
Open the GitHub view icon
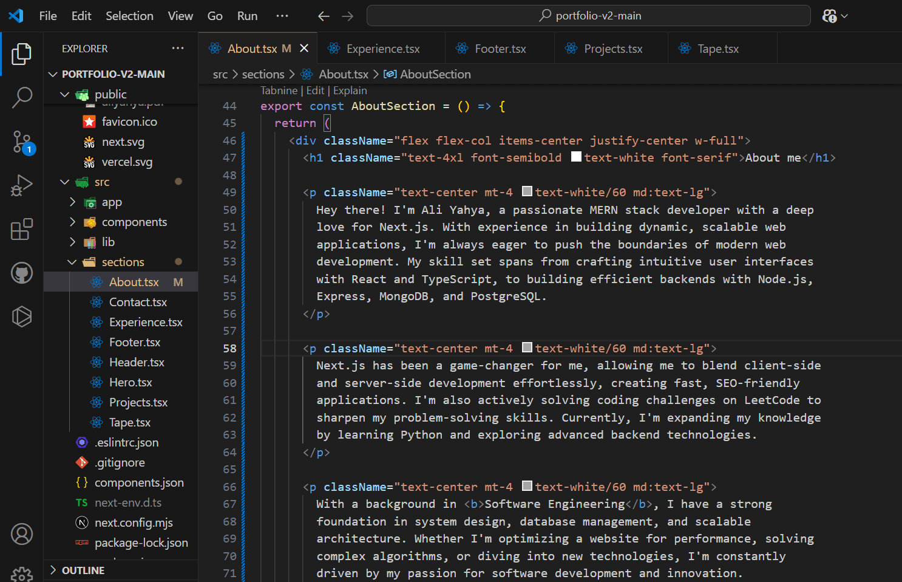22,273
